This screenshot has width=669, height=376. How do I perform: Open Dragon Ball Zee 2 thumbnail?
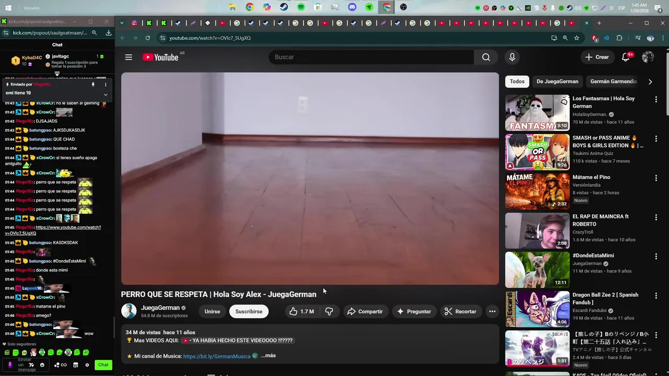click(x=537, y=309)
